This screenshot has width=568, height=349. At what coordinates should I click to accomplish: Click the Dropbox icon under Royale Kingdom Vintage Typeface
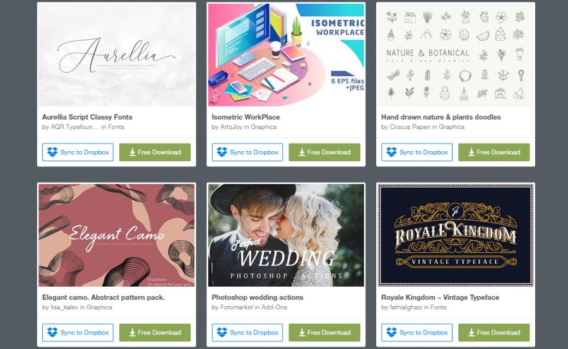click(x=391, y=332)
